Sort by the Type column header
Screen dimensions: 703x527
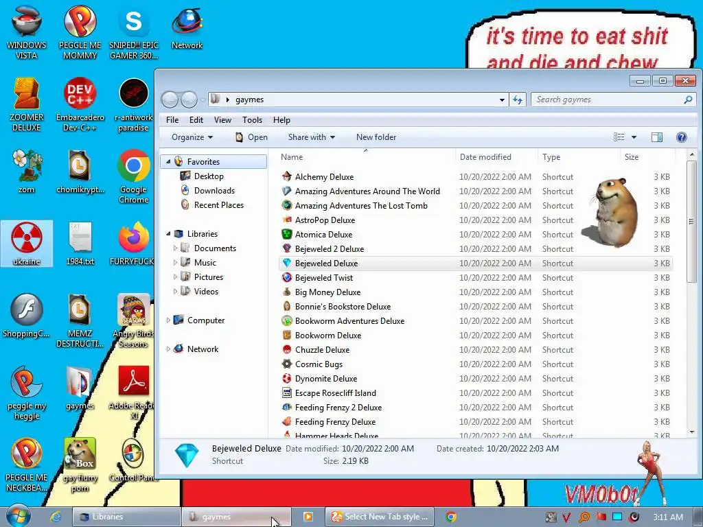579,157
